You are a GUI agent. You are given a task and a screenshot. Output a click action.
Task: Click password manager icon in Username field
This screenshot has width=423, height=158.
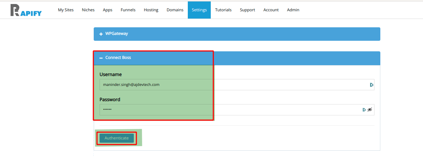click(x=372, y=85)
